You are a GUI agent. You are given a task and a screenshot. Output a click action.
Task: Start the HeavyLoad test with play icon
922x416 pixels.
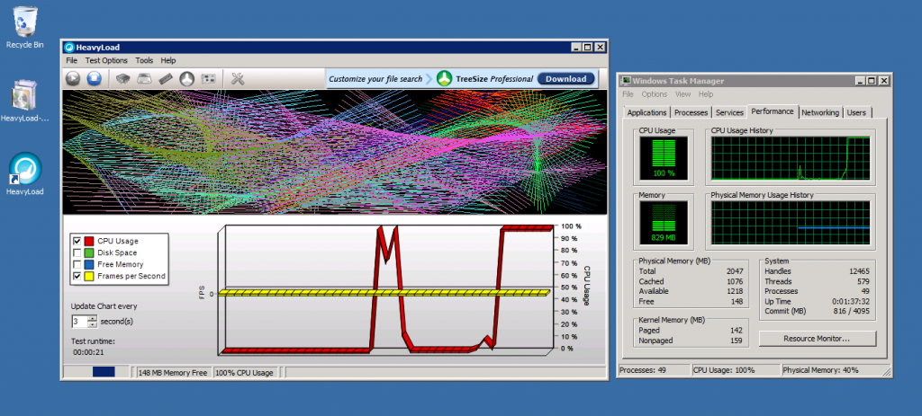coord(72,78)
